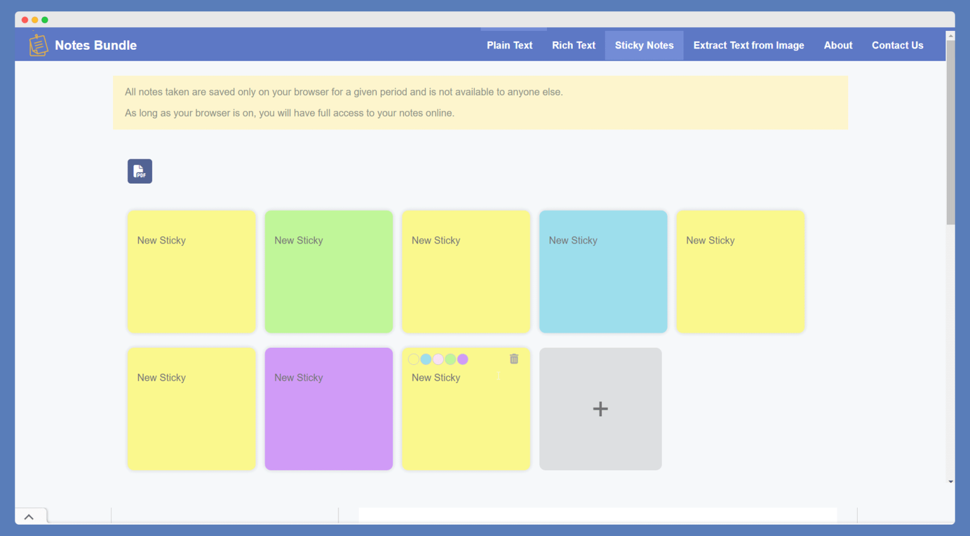Viewport: 970px width, 536px height.
Task: Open Extract Text from Image page
Action: pos(748,45)
